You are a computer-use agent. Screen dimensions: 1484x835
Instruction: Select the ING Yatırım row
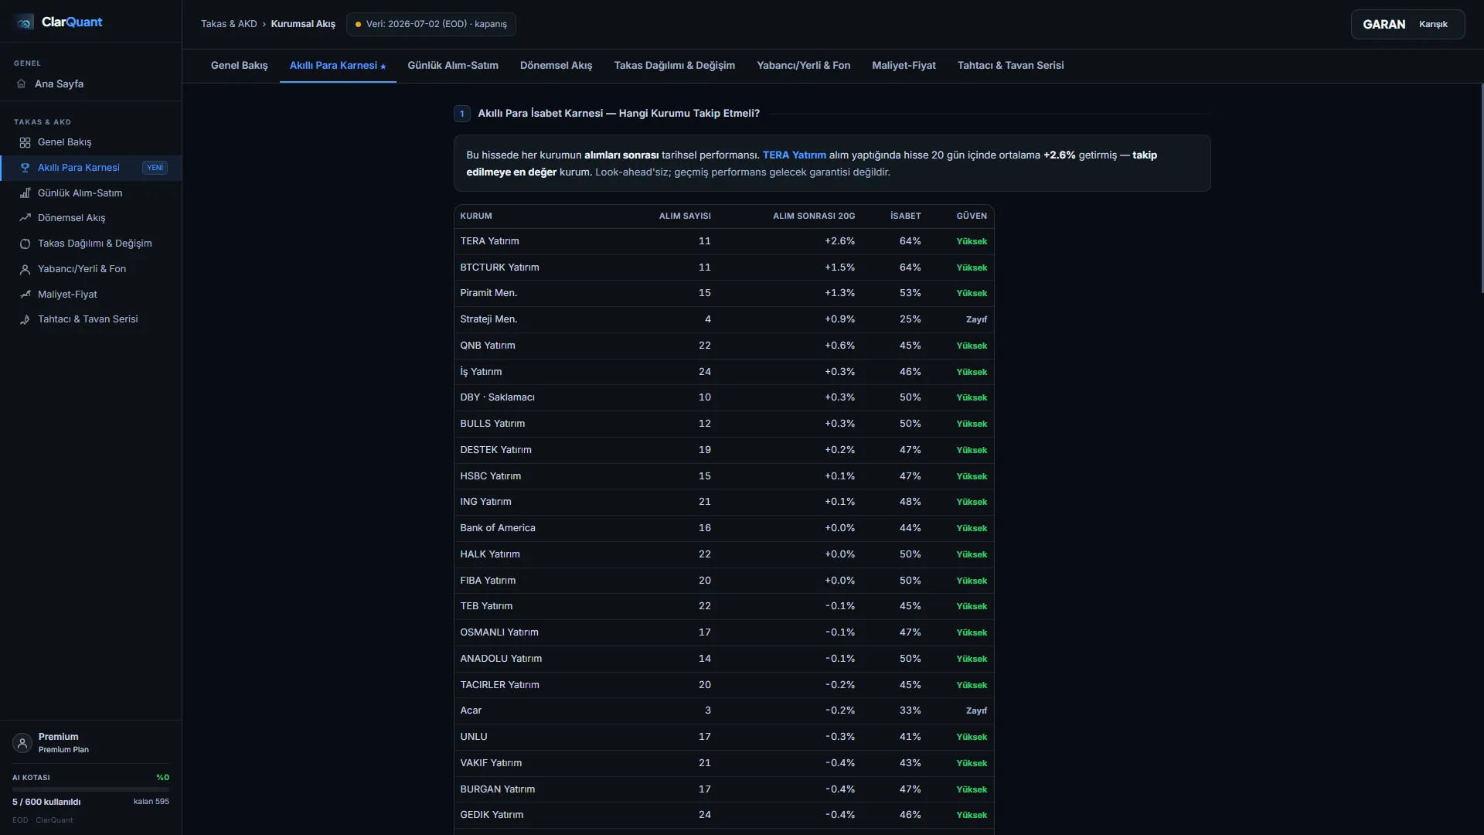(x=723, y=502)
